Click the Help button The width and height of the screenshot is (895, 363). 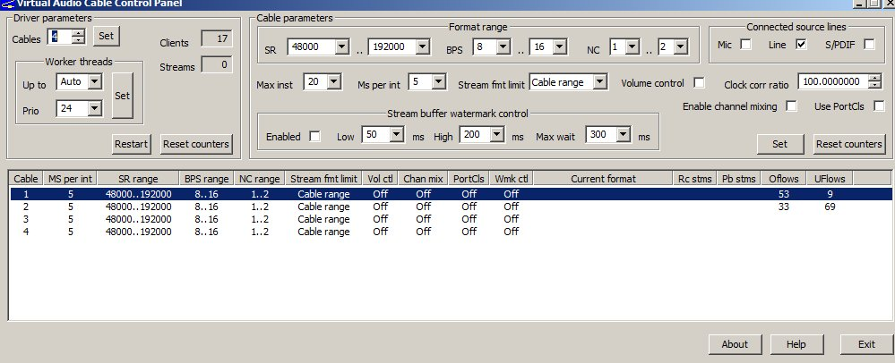point(796,344)
